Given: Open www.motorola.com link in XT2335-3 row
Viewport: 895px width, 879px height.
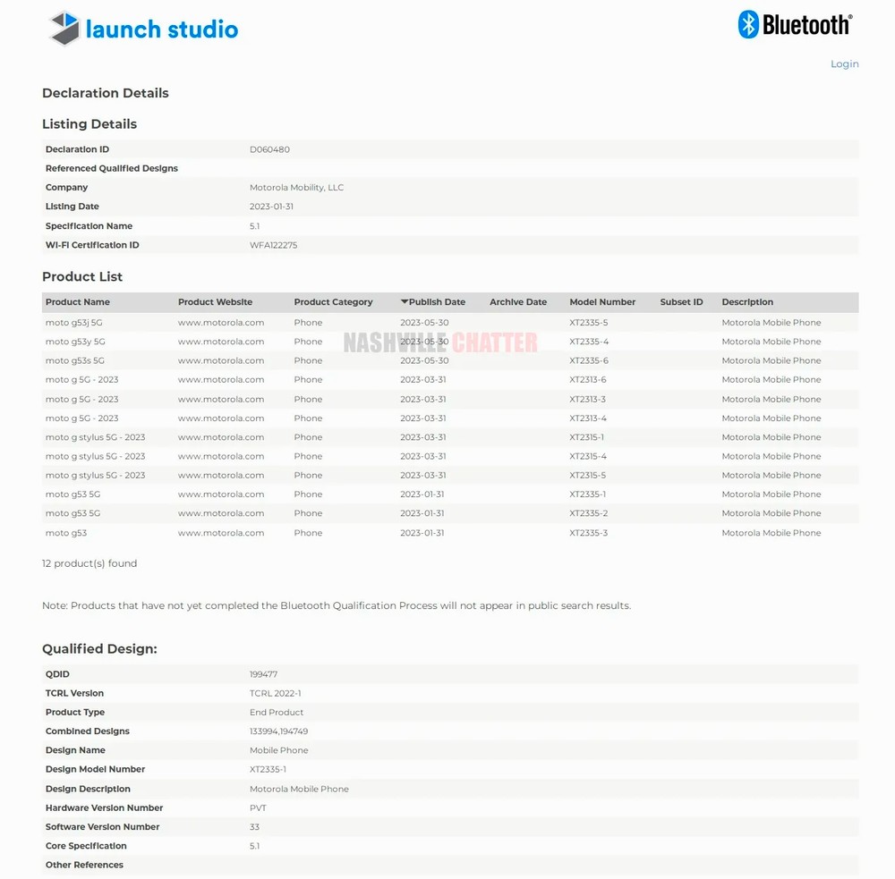Looking at the screenshot, I should [x=221, y=533].
